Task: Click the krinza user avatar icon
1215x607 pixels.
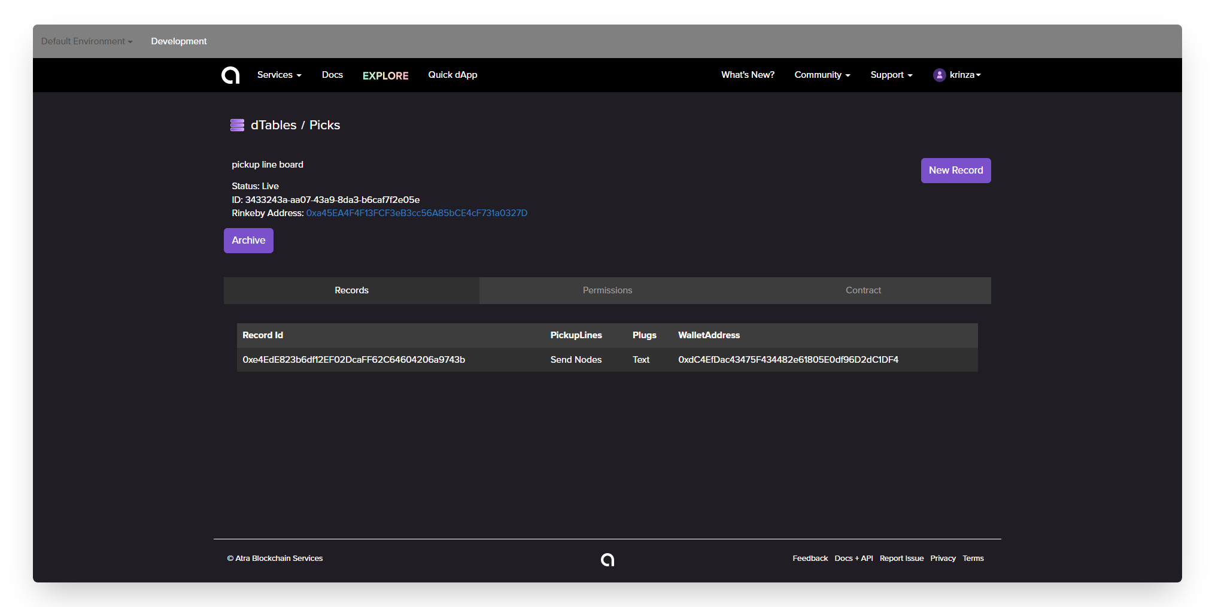Action: (x=939, y=75)
